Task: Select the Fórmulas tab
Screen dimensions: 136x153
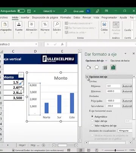Action: point(66,17)
